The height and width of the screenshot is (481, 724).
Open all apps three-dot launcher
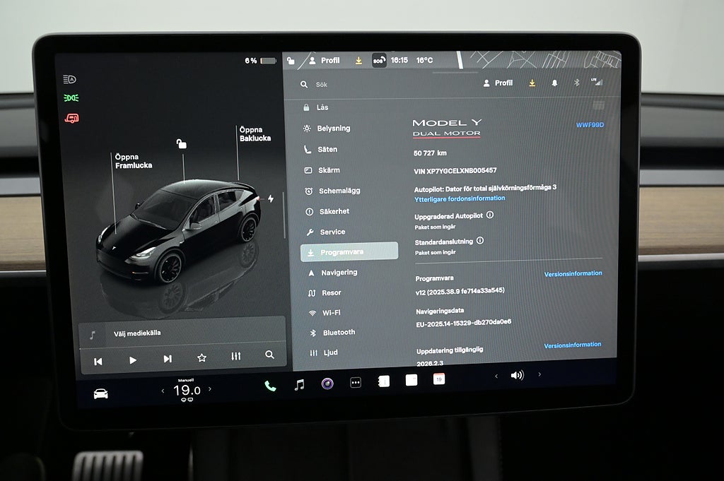(x=356, y=382)
